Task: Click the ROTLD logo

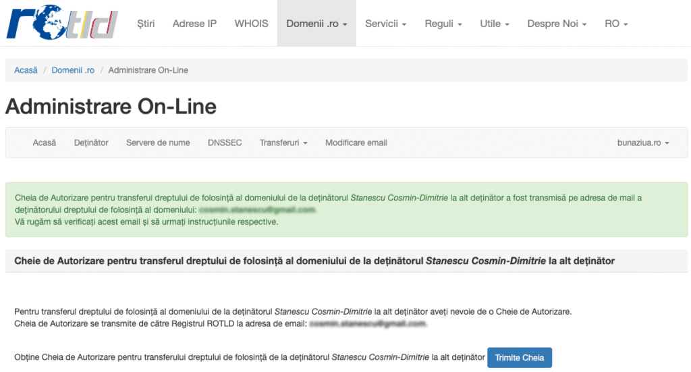Action: (x=62, y=24)
